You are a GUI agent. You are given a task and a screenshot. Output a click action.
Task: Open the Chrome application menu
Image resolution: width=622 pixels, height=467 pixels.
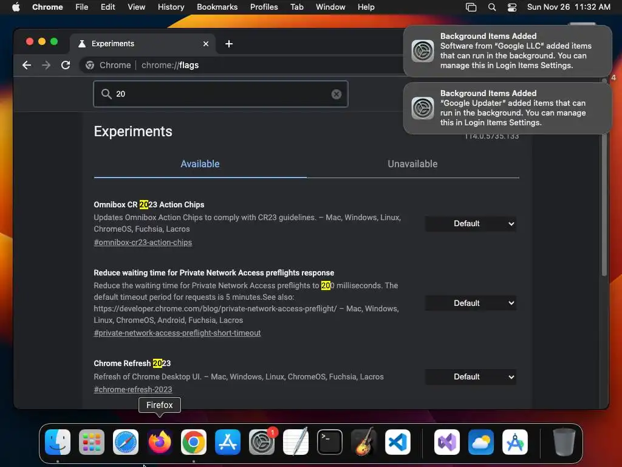47,7
